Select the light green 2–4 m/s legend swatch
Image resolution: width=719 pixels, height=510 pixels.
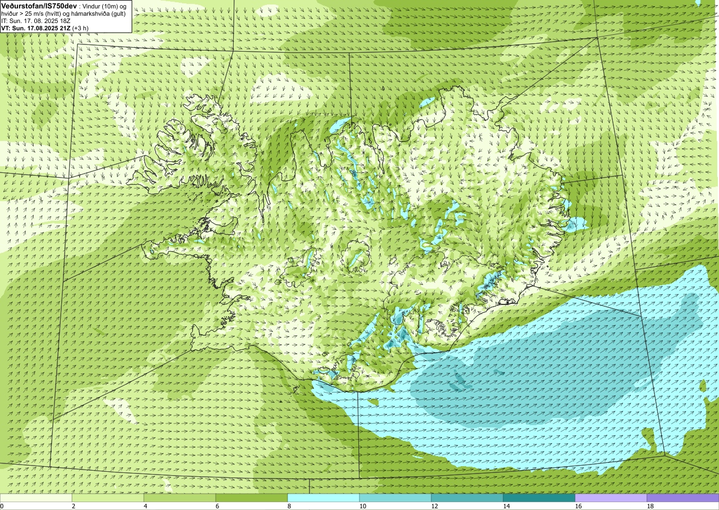[108, 498]
